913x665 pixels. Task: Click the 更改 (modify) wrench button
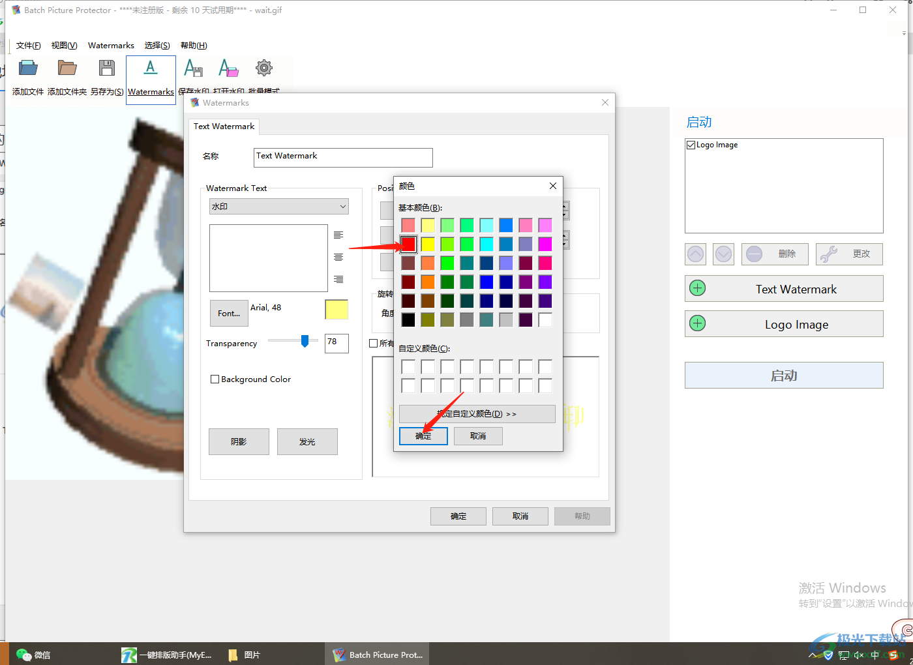point(849,254)
